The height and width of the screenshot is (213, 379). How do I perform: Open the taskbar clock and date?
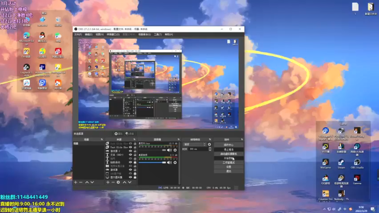[361, 209]
